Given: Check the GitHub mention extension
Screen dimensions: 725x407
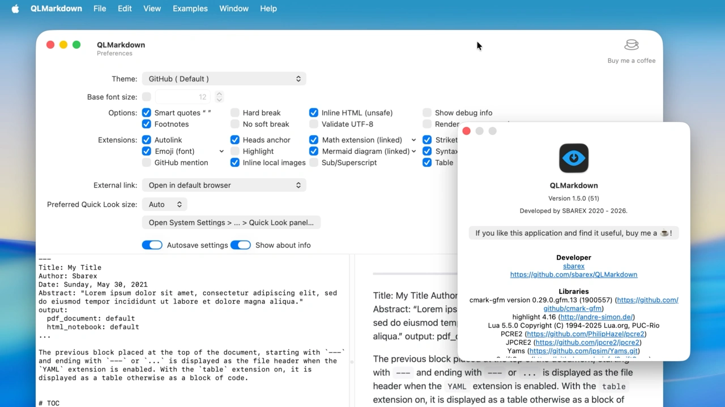Looking at the screenshot, I should pyautogui.click(x=147, y=162).
